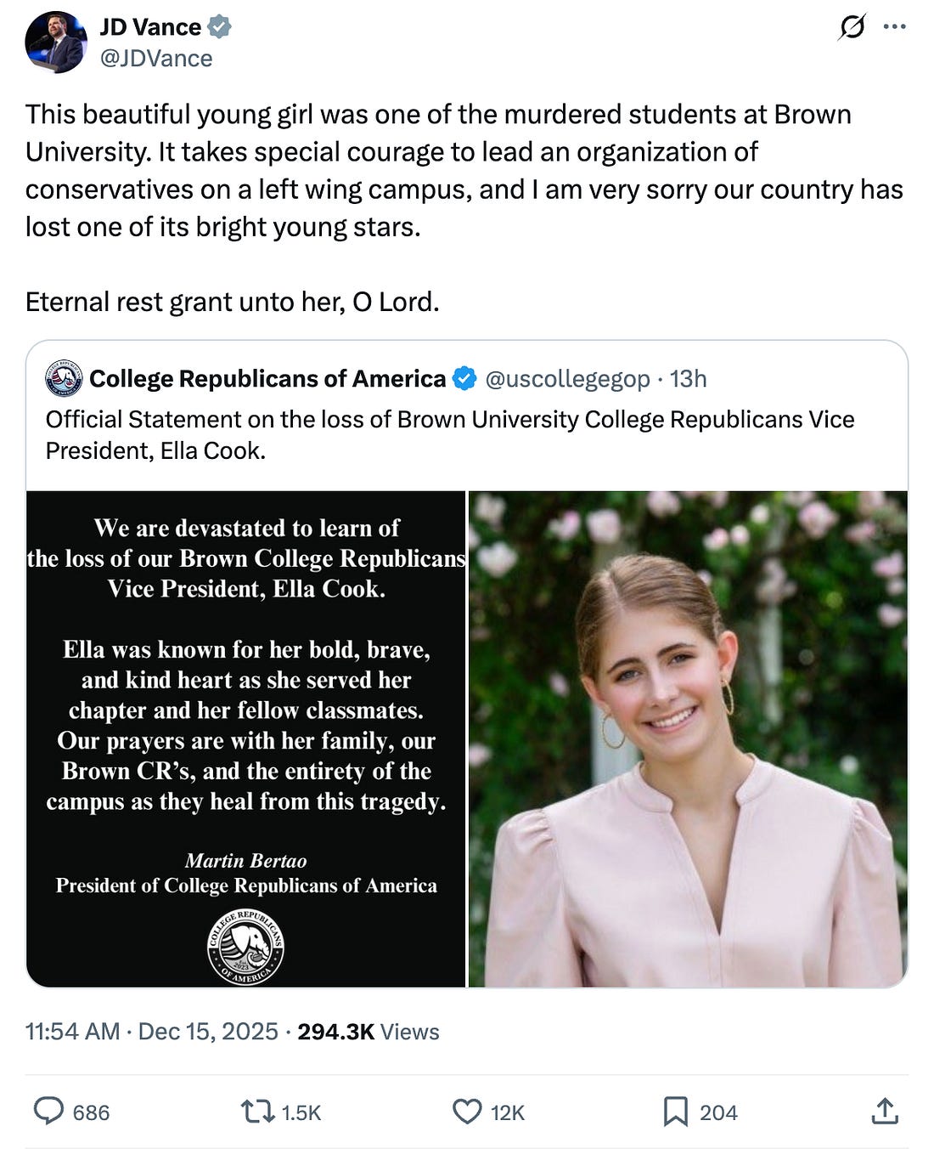Open the black statement image
The image size is (934, 1160).
[x=246, y=738]
